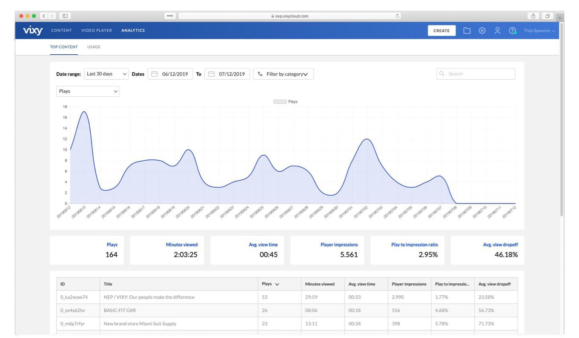Click the Play to impression ratio card
The height and width of the screenshot is (338, 579).
[x=407, y=250]
